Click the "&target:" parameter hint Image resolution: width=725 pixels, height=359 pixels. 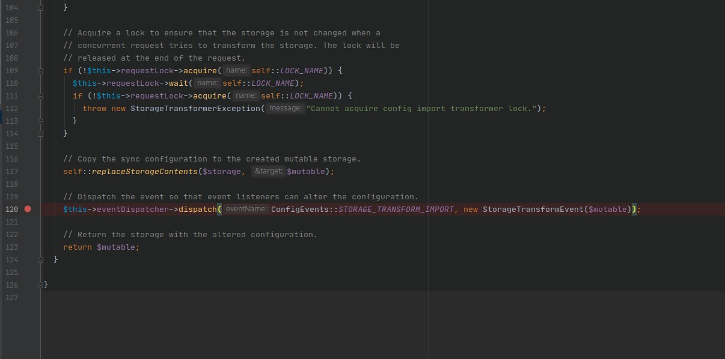268,171
